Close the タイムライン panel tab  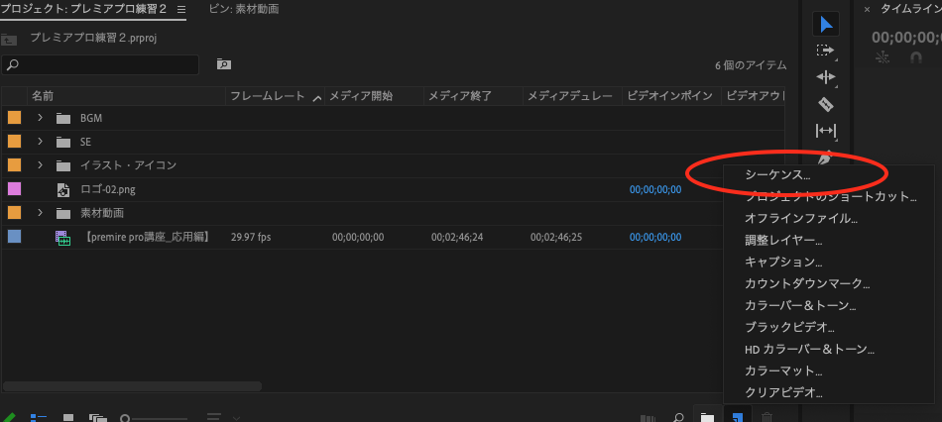(x=867, y=9)
